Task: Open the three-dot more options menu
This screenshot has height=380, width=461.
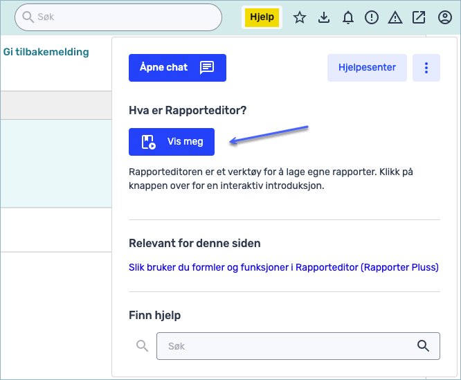Action: click(x=426, y=68)
